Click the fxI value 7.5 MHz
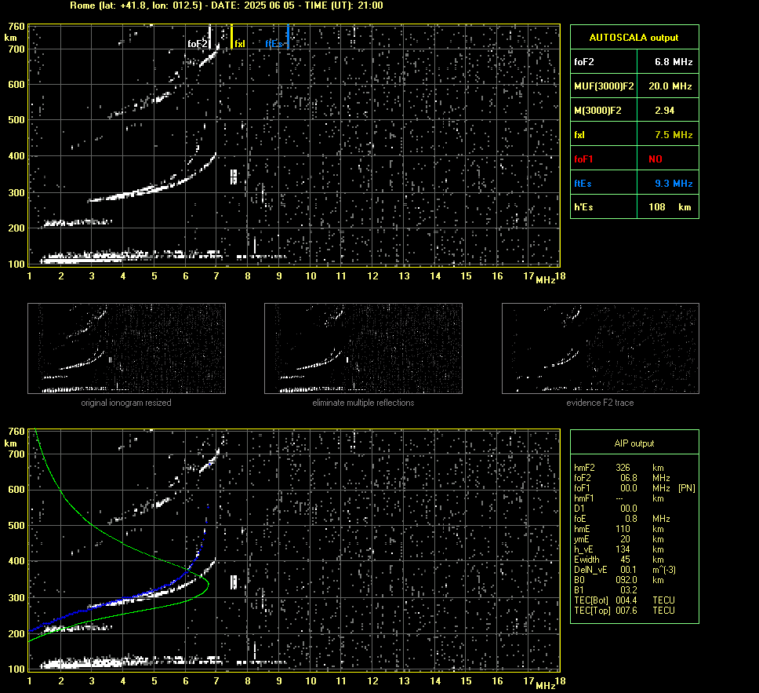Screen dimensions: 759x693 pyautogui.click(x=674, y=135)
